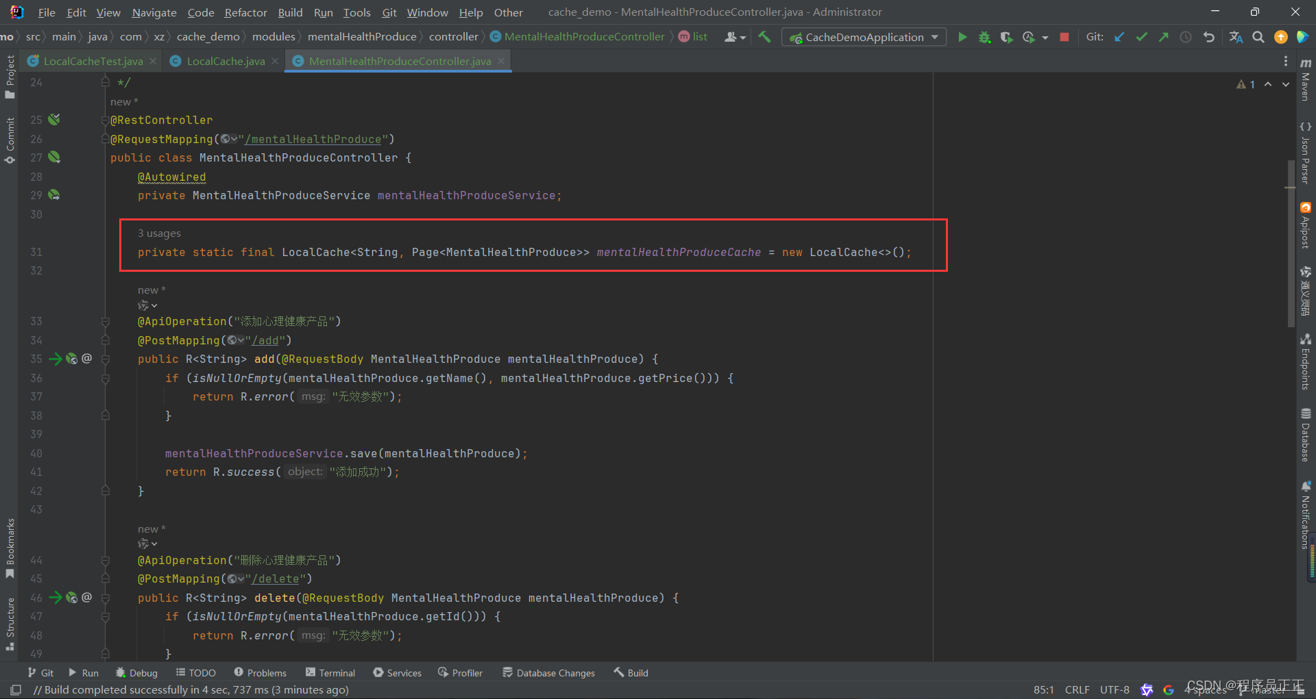The width and height of the screenshot is (1316, 699).
Task: Open the /mentalHealthProduce URL mapping dropdown
Action: tap(230, 139)
